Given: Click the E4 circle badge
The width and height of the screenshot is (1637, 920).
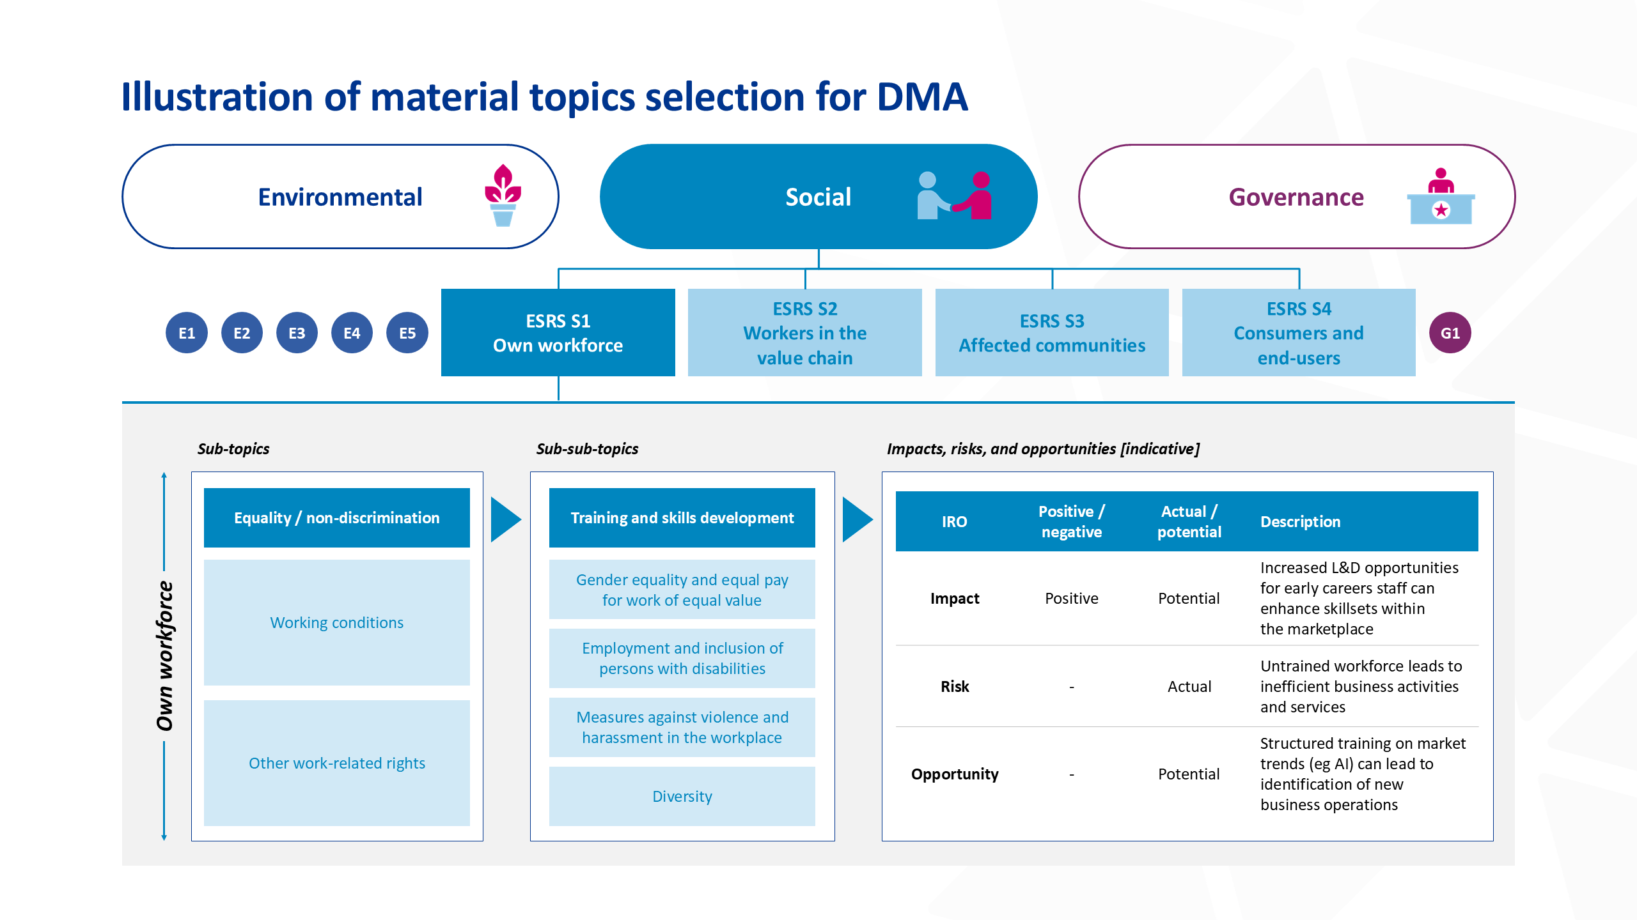Looking at the screenshot, I should click(352, 333).
